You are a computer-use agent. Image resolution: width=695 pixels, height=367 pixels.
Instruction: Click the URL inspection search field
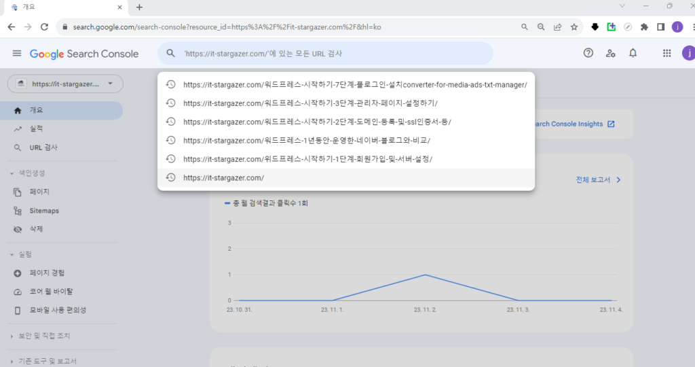(x=325, y=53)
